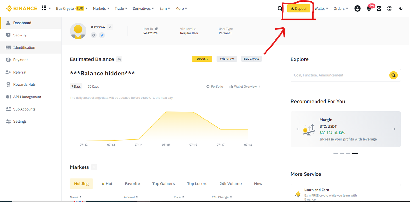Screen dimensions: 410x202
Task: Toggle dark mode moon icon
Action: point(401,9)
